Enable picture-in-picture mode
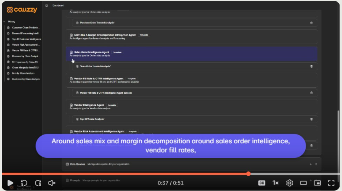The height and width of the screenshot is (191, 342). [x=317, y=183]
